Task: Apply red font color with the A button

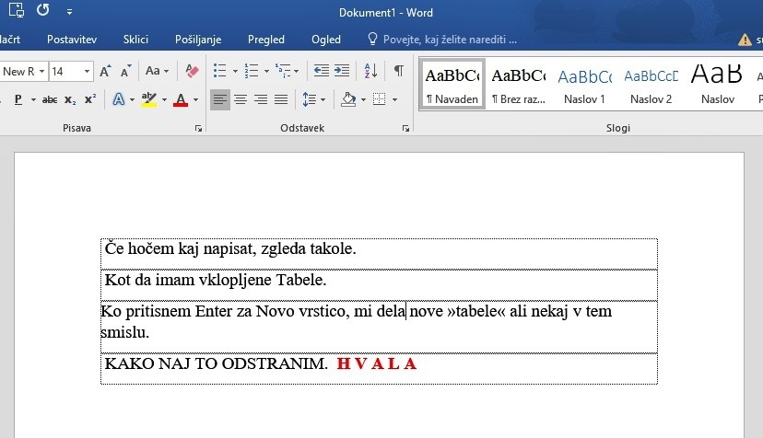Action: tap(181, 99)
